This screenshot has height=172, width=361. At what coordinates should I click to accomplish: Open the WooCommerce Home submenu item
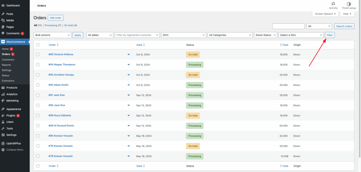pos(5,49)
